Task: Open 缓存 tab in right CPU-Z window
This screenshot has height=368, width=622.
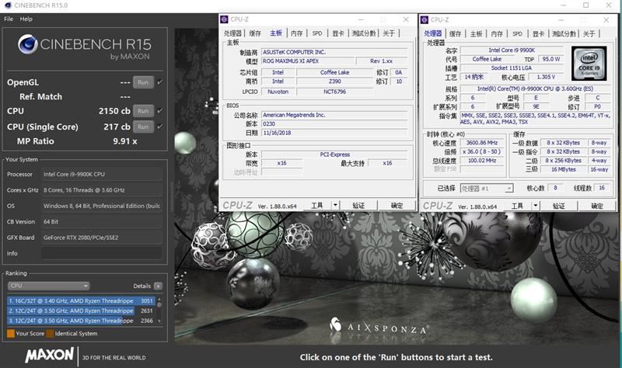Action: coord(456,33)
